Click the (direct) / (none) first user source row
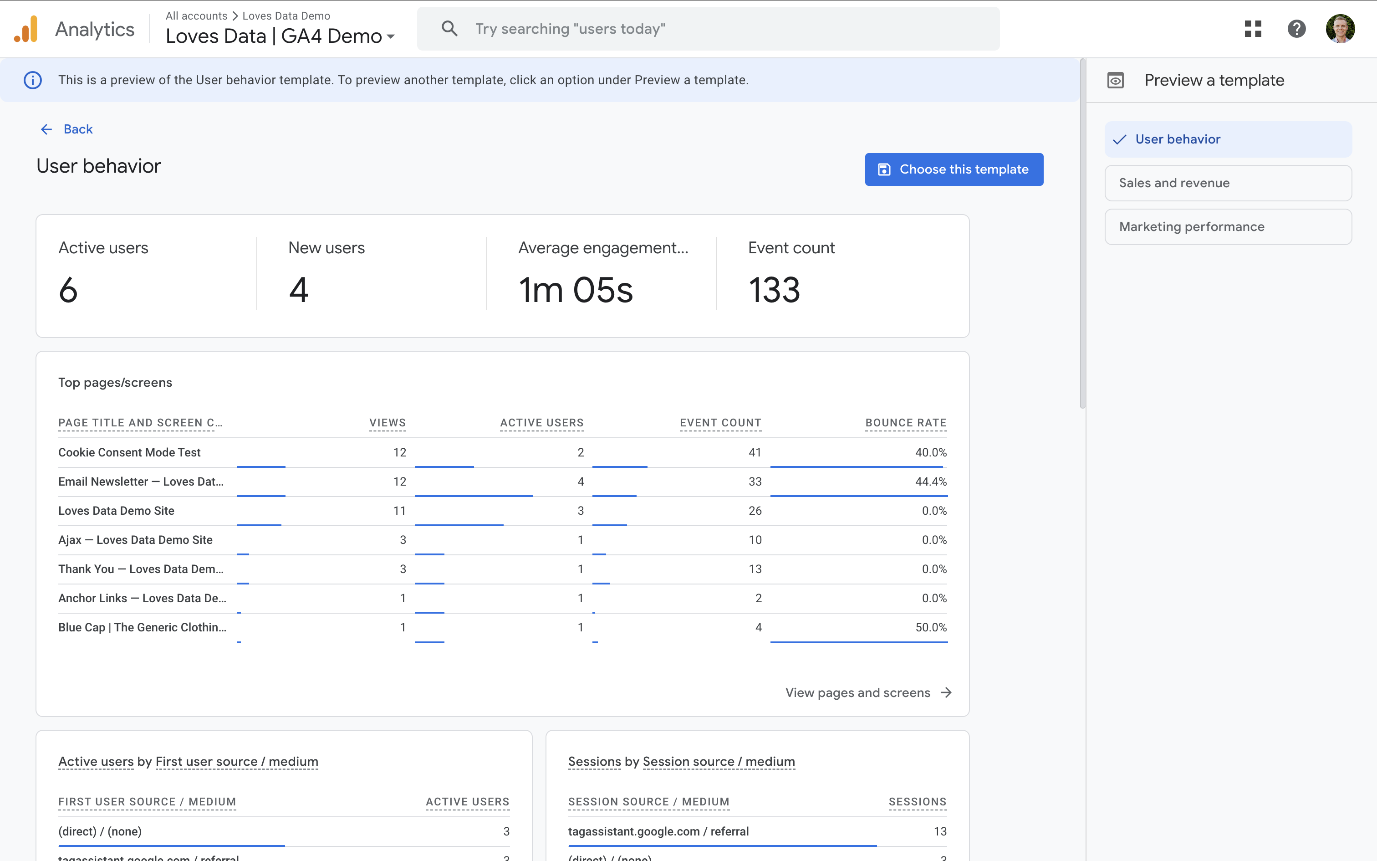The height and width of the screenshot is (861, 1377). click(x=284, y=831)
